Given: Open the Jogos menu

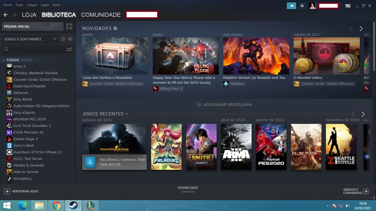Looking at the screenshot, I should click(x=45, y=5).
